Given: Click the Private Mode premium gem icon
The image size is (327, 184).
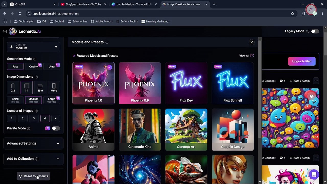Looking at the screenshot, I should click(x=48, y=128).
